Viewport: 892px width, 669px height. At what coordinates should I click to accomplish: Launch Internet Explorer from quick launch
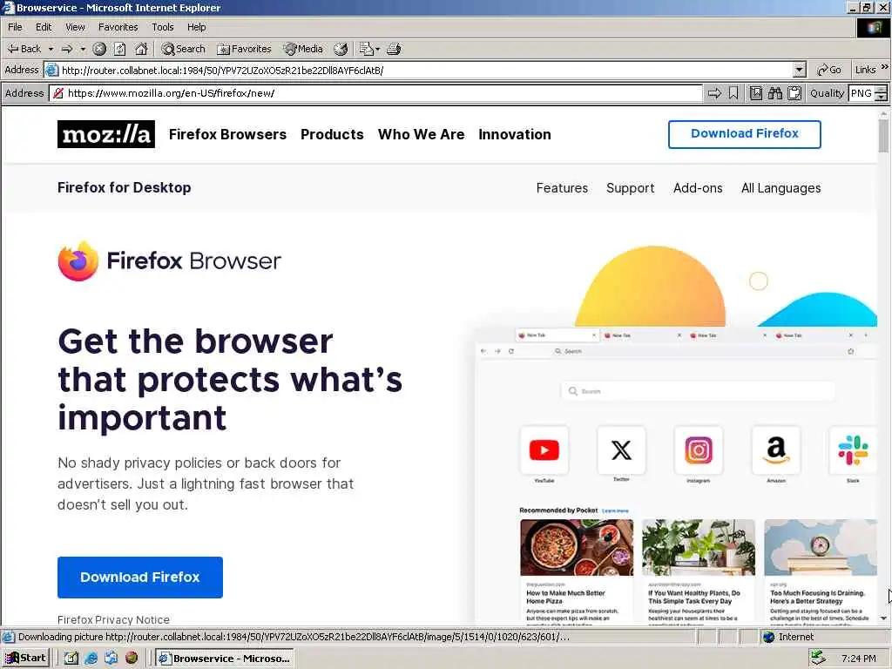coord(91,659)
